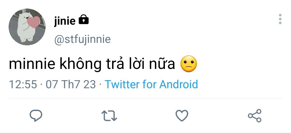
Task: Reply to jinie's tweet
Action: 36,116
